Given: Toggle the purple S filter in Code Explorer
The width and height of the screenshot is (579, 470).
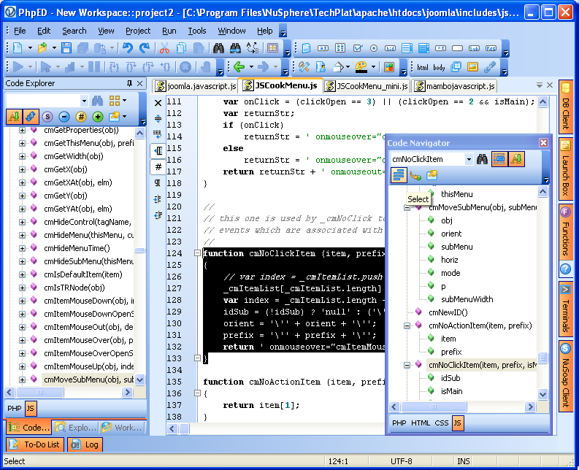Looking at the screenshot, I should click(x=47, y=117).
